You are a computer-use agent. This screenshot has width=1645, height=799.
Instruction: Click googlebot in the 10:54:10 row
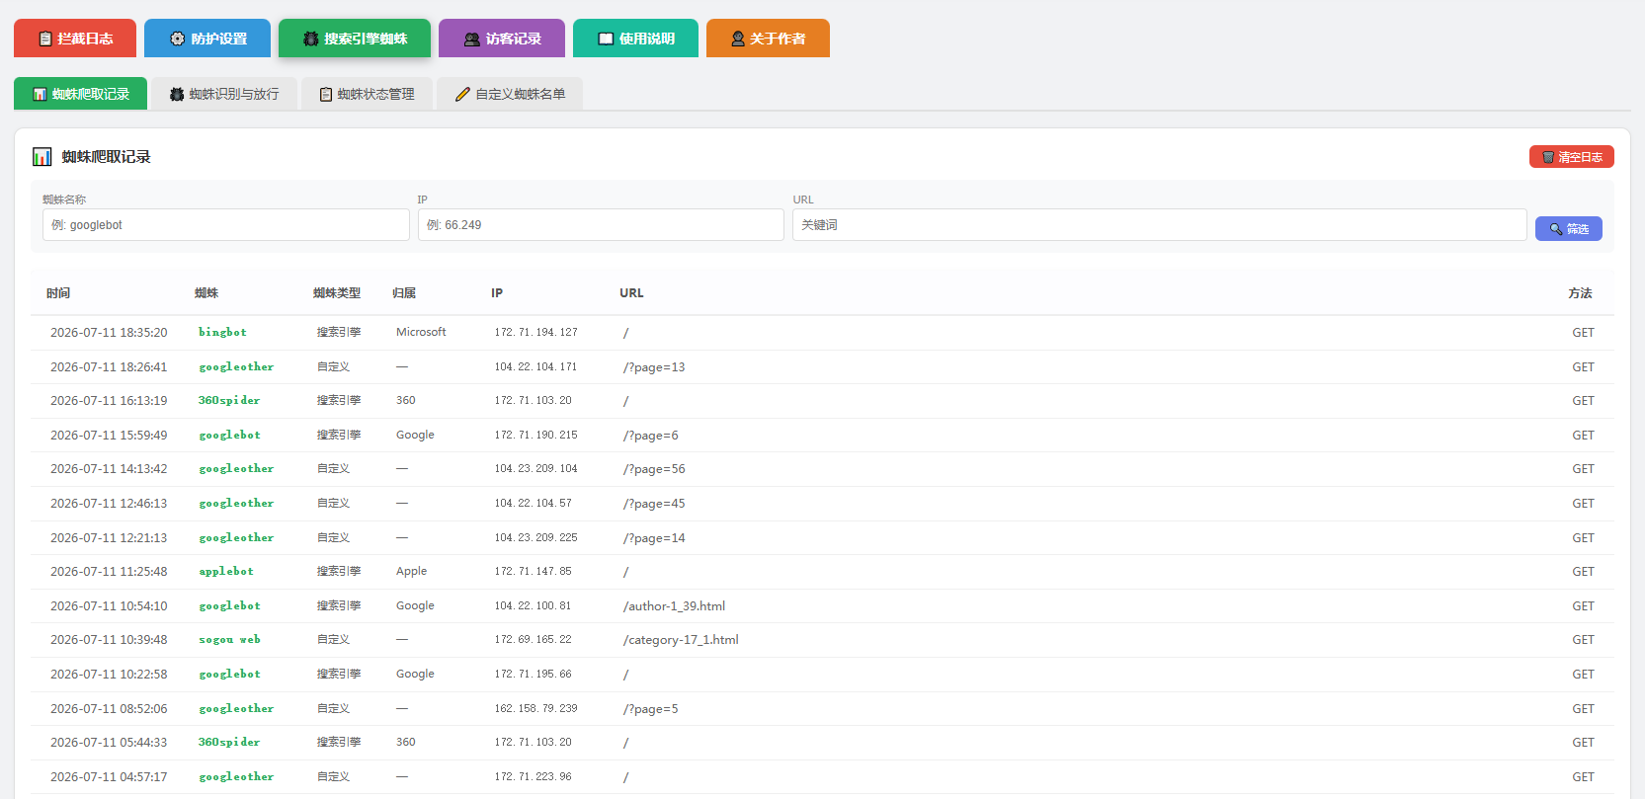pyautogui.click(x=229, y=605)
